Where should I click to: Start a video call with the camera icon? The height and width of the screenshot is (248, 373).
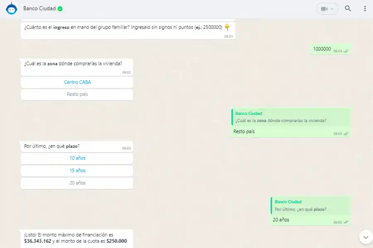324,8
